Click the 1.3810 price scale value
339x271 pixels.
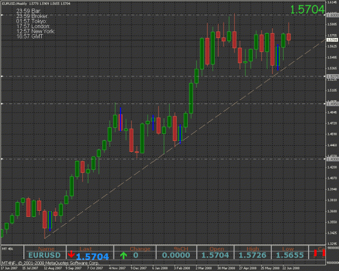332,200
